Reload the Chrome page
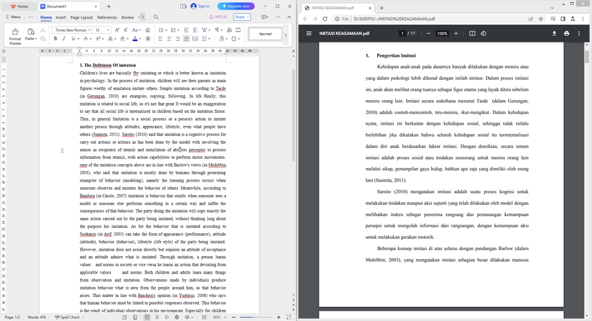The width and height of the screenshot is (592, 321). point(325,19)
